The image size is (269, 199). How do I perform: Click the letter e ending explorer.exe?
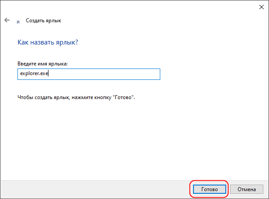[47, 73]
